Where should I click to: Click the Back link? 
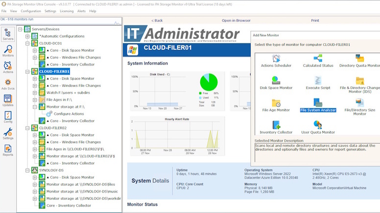coord(157,21)
